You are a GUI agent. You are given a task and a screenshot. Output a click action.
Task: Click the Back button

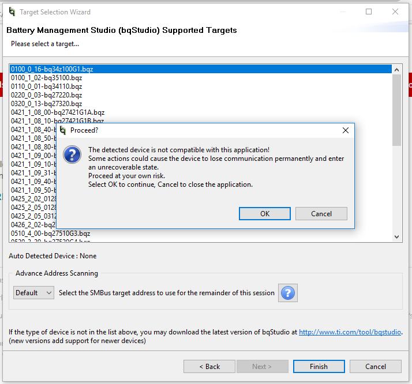pyautogui.click(x=209, y=366)
